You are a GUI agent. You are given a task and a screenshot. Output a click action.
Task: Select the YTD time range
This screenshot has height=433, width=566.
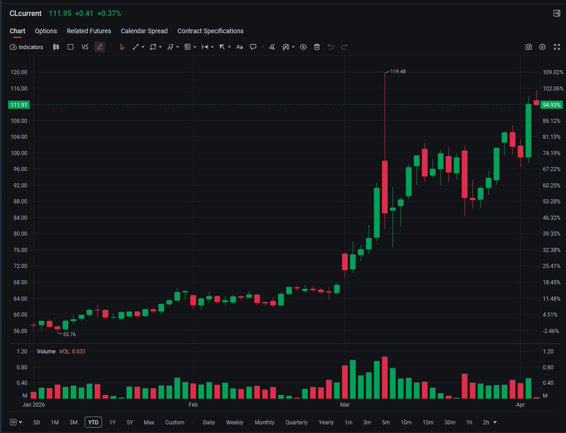point(93,422)
